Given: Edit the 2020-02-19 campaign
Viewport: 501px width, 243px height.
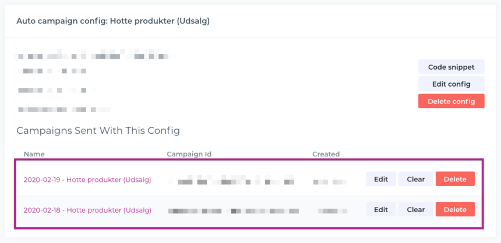Looking at the screenshot, I should pyautogui.click(x=381, y=179).
